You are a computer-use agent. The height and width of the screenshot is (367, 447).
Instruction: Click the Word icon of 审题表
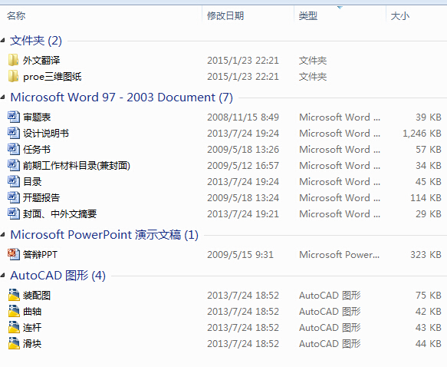[x=13, y=117]
